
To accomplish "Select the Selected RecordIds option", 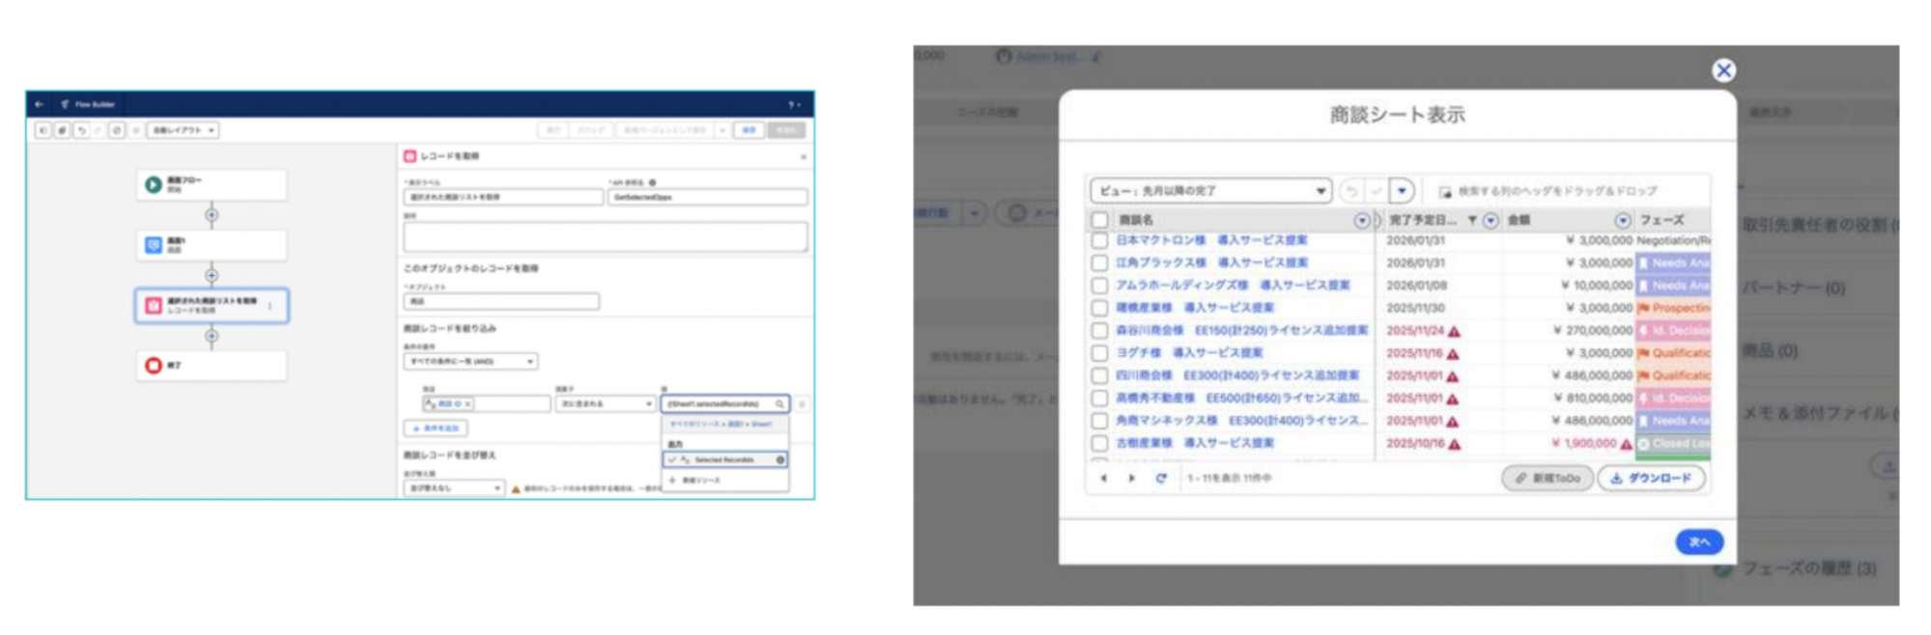I will point(724,460).
